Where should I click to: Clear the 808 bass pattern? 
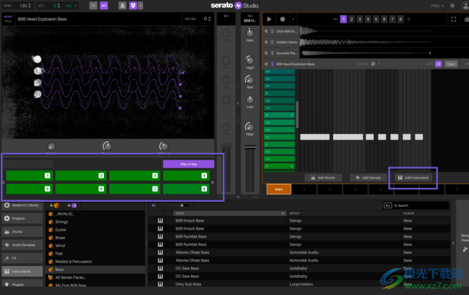451,64
